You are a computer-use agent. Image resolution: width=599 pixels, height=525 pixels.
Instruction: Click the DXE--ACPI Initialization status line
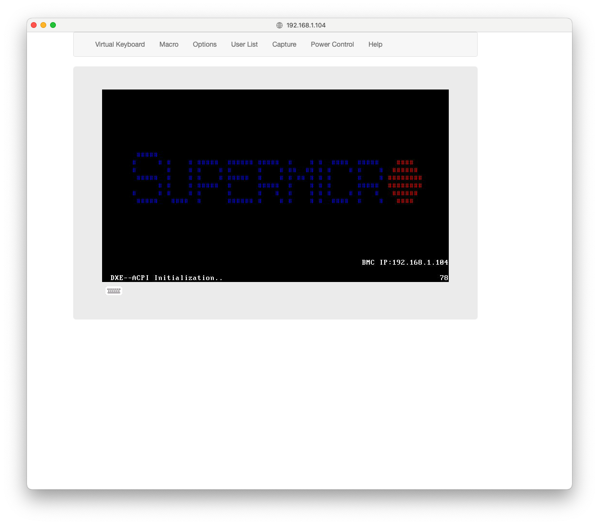pos(167,278)
